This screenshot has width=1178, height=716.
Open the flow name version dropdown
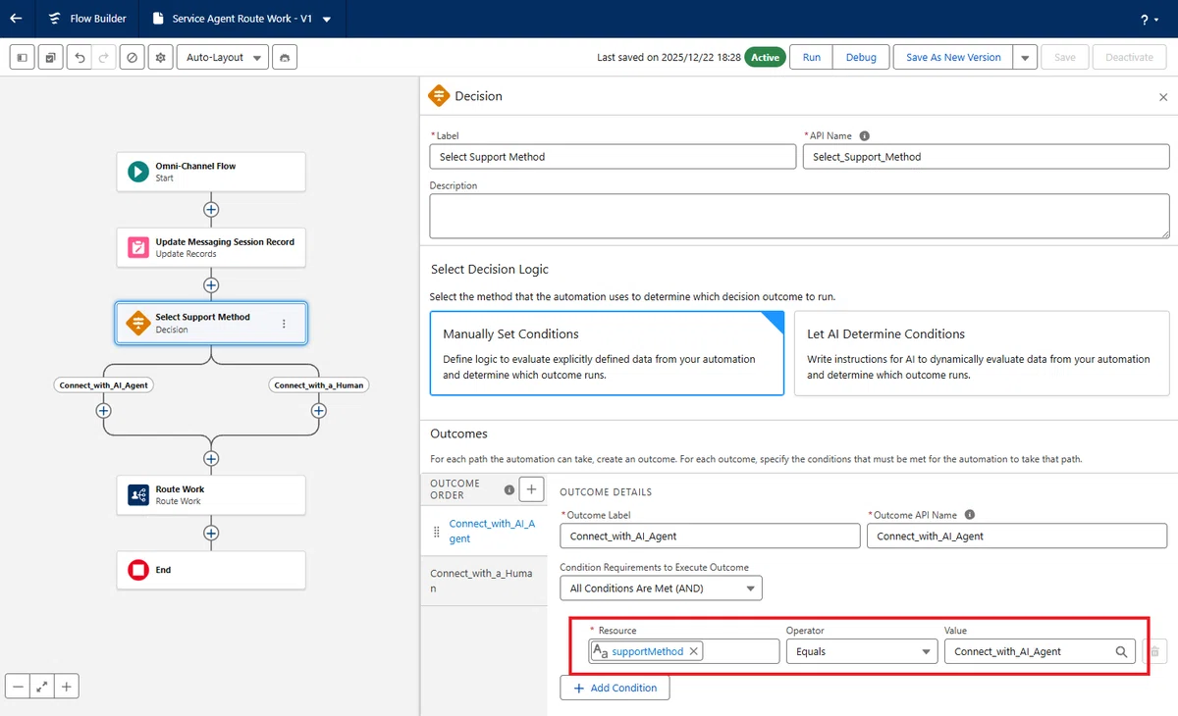point(327,19)
